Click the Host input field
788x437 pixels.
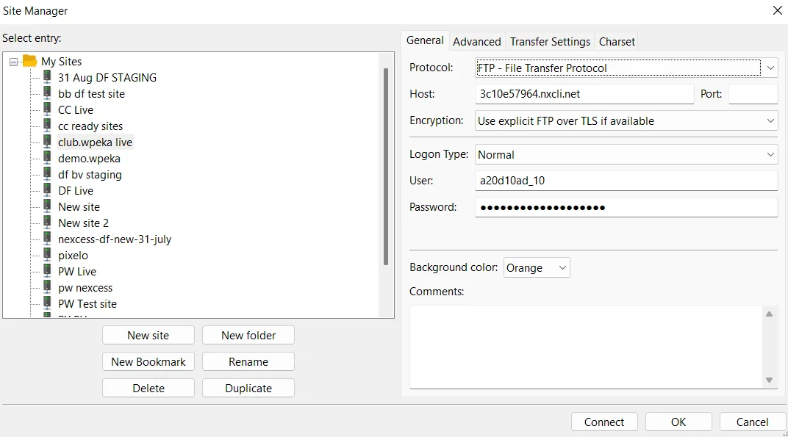[x=584, y=94]
